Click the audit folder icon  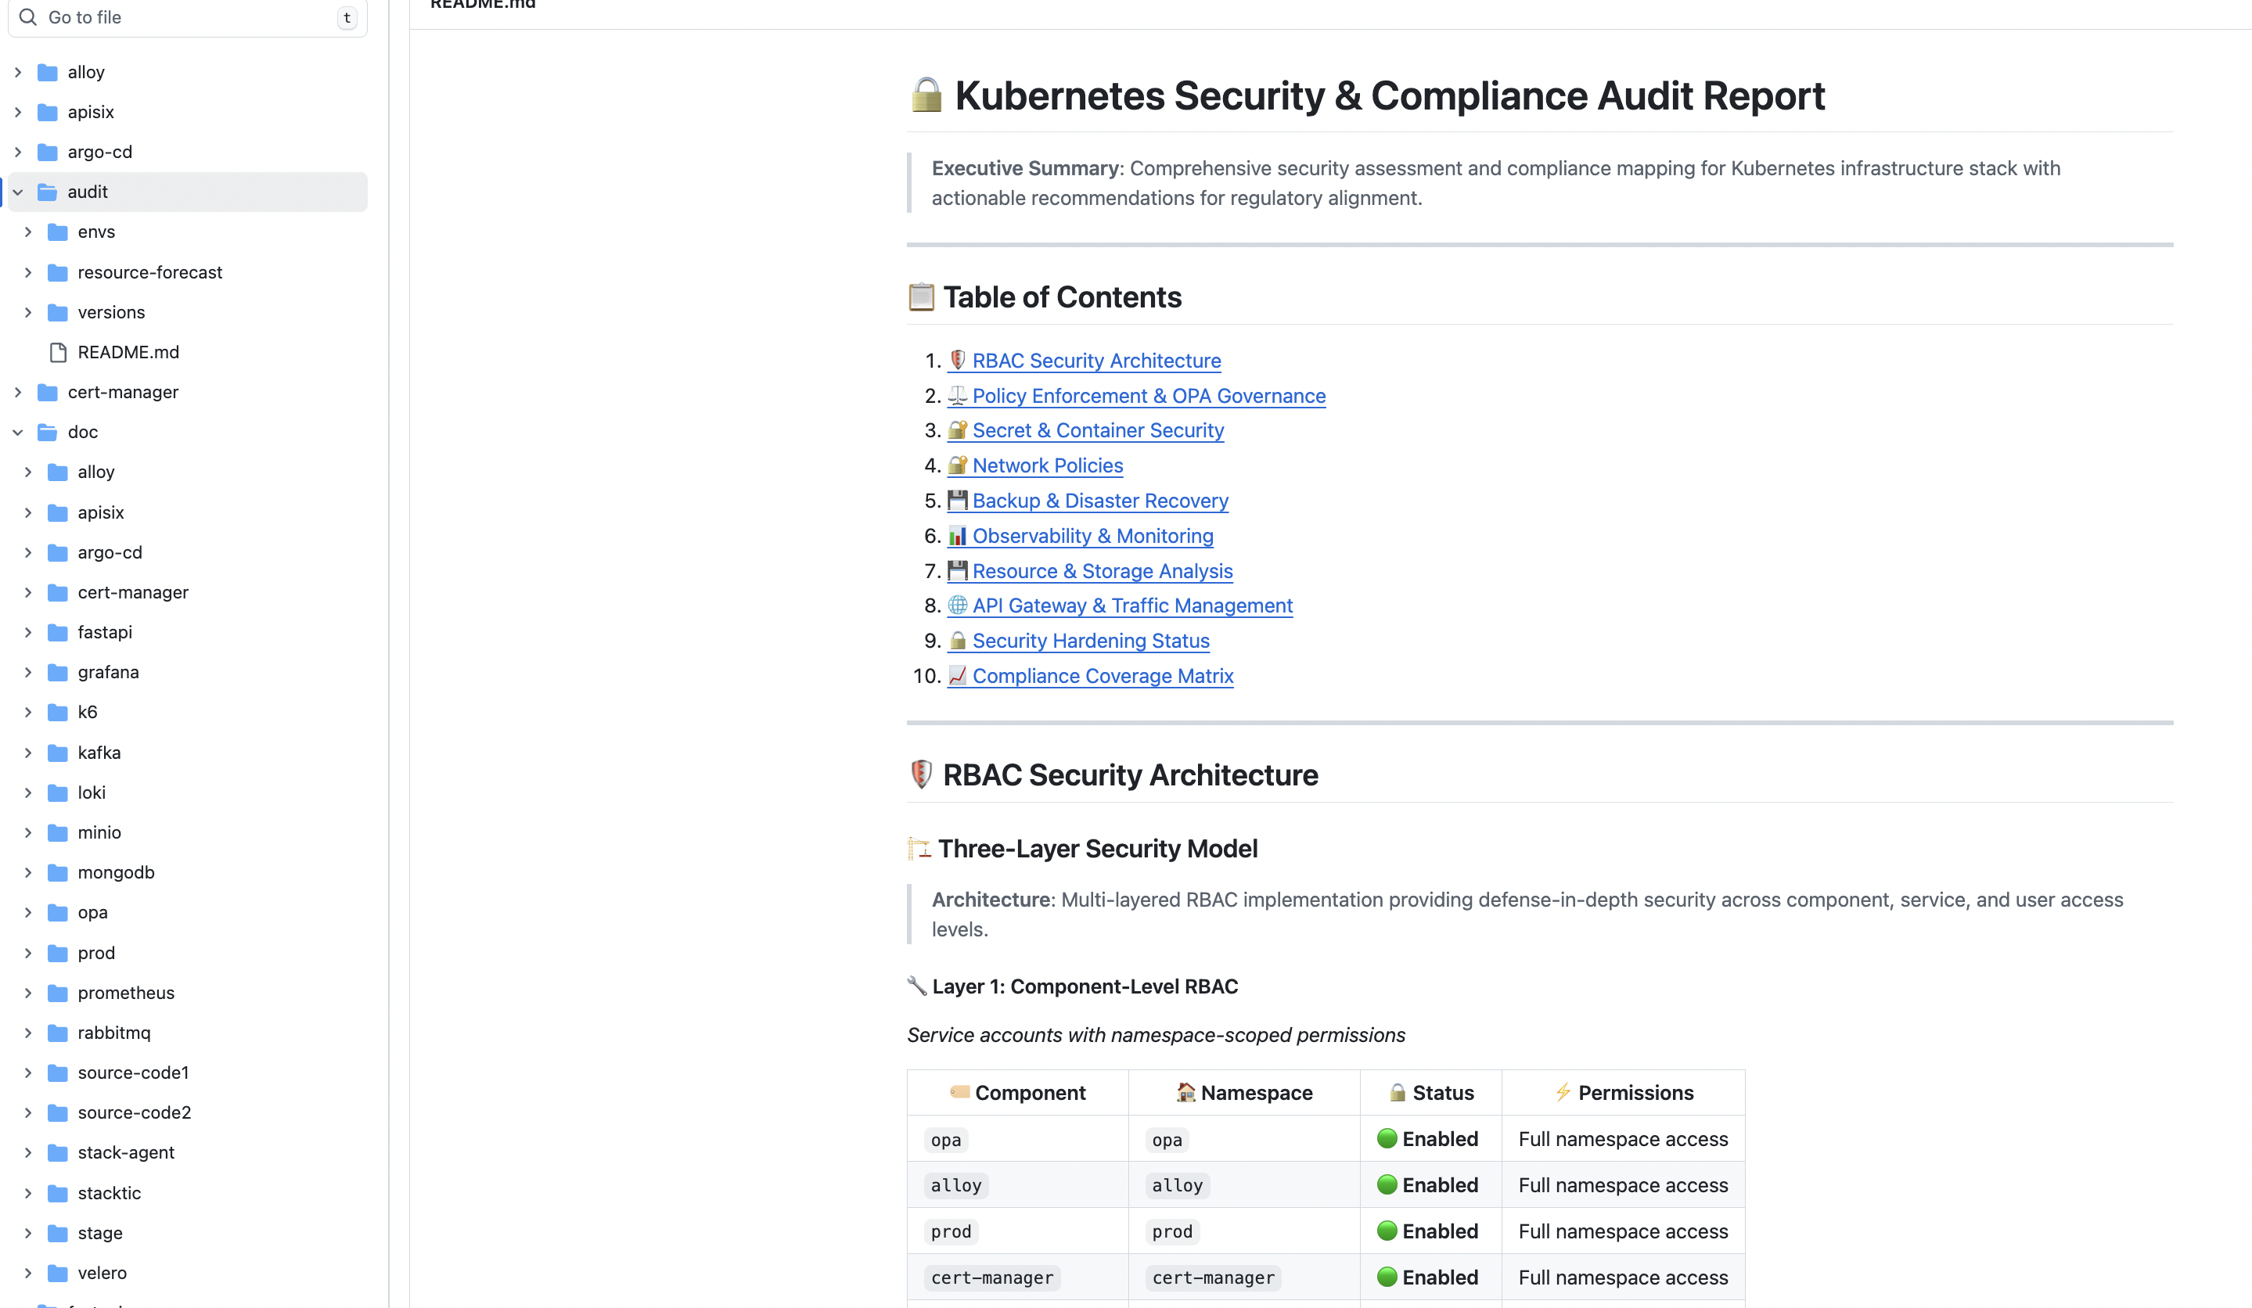[x=48, y=192]
